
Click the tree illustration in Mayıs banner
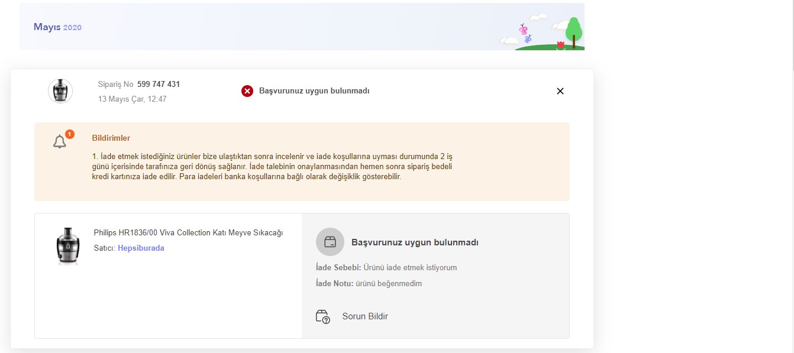(573, 32)
